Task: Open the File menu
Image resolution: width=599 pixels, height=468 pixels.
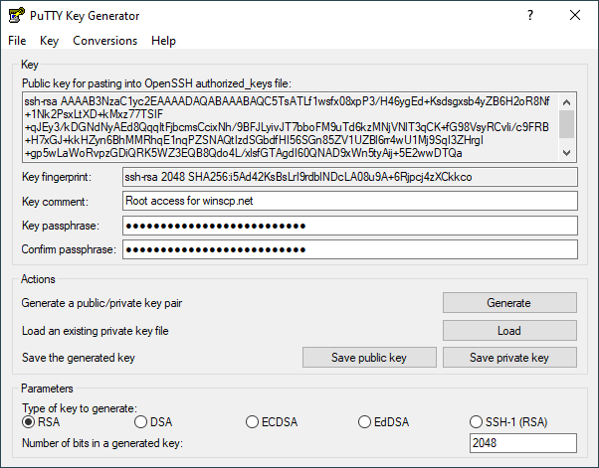Action: [x=17, y=41]
